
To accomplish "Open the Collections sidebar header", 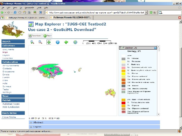I will (x=13, y=46).
